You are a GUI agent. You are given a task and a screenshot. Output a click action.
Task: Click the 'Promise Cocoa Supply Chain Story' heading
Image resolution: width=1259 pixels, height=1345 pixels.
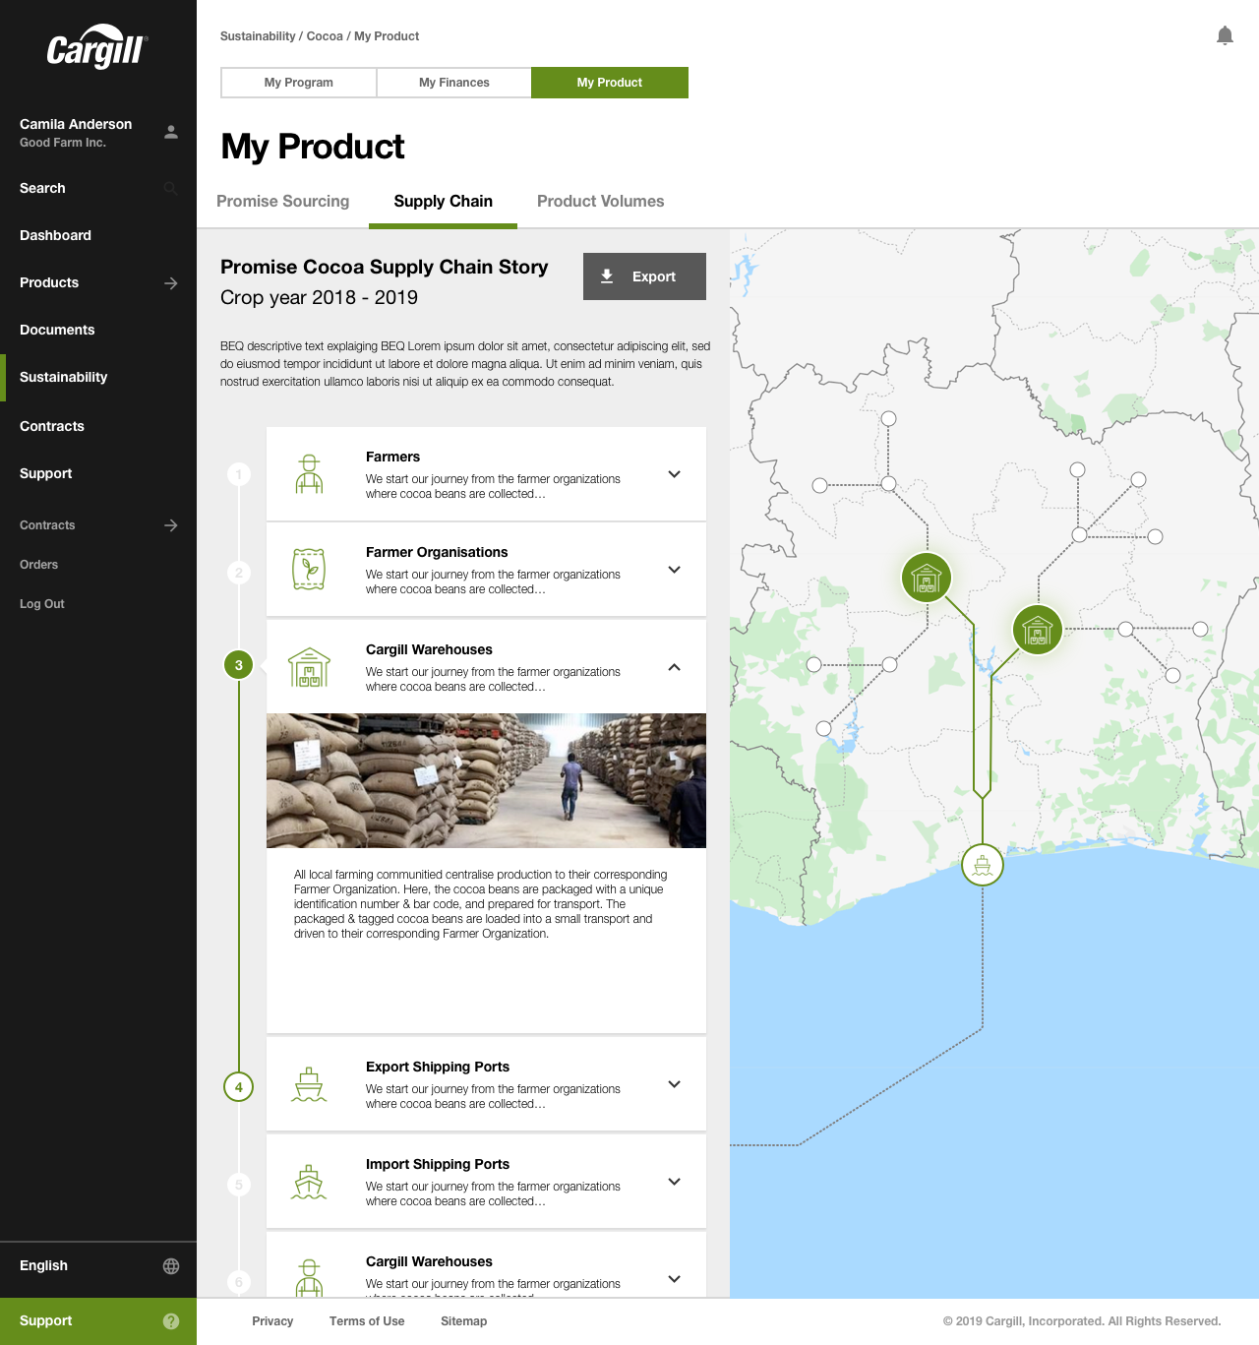click(385, 268)
